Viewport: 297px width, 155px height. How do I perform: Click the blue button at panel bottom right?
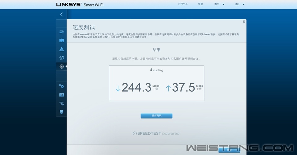pyautogui.click(x=229, y=150)
